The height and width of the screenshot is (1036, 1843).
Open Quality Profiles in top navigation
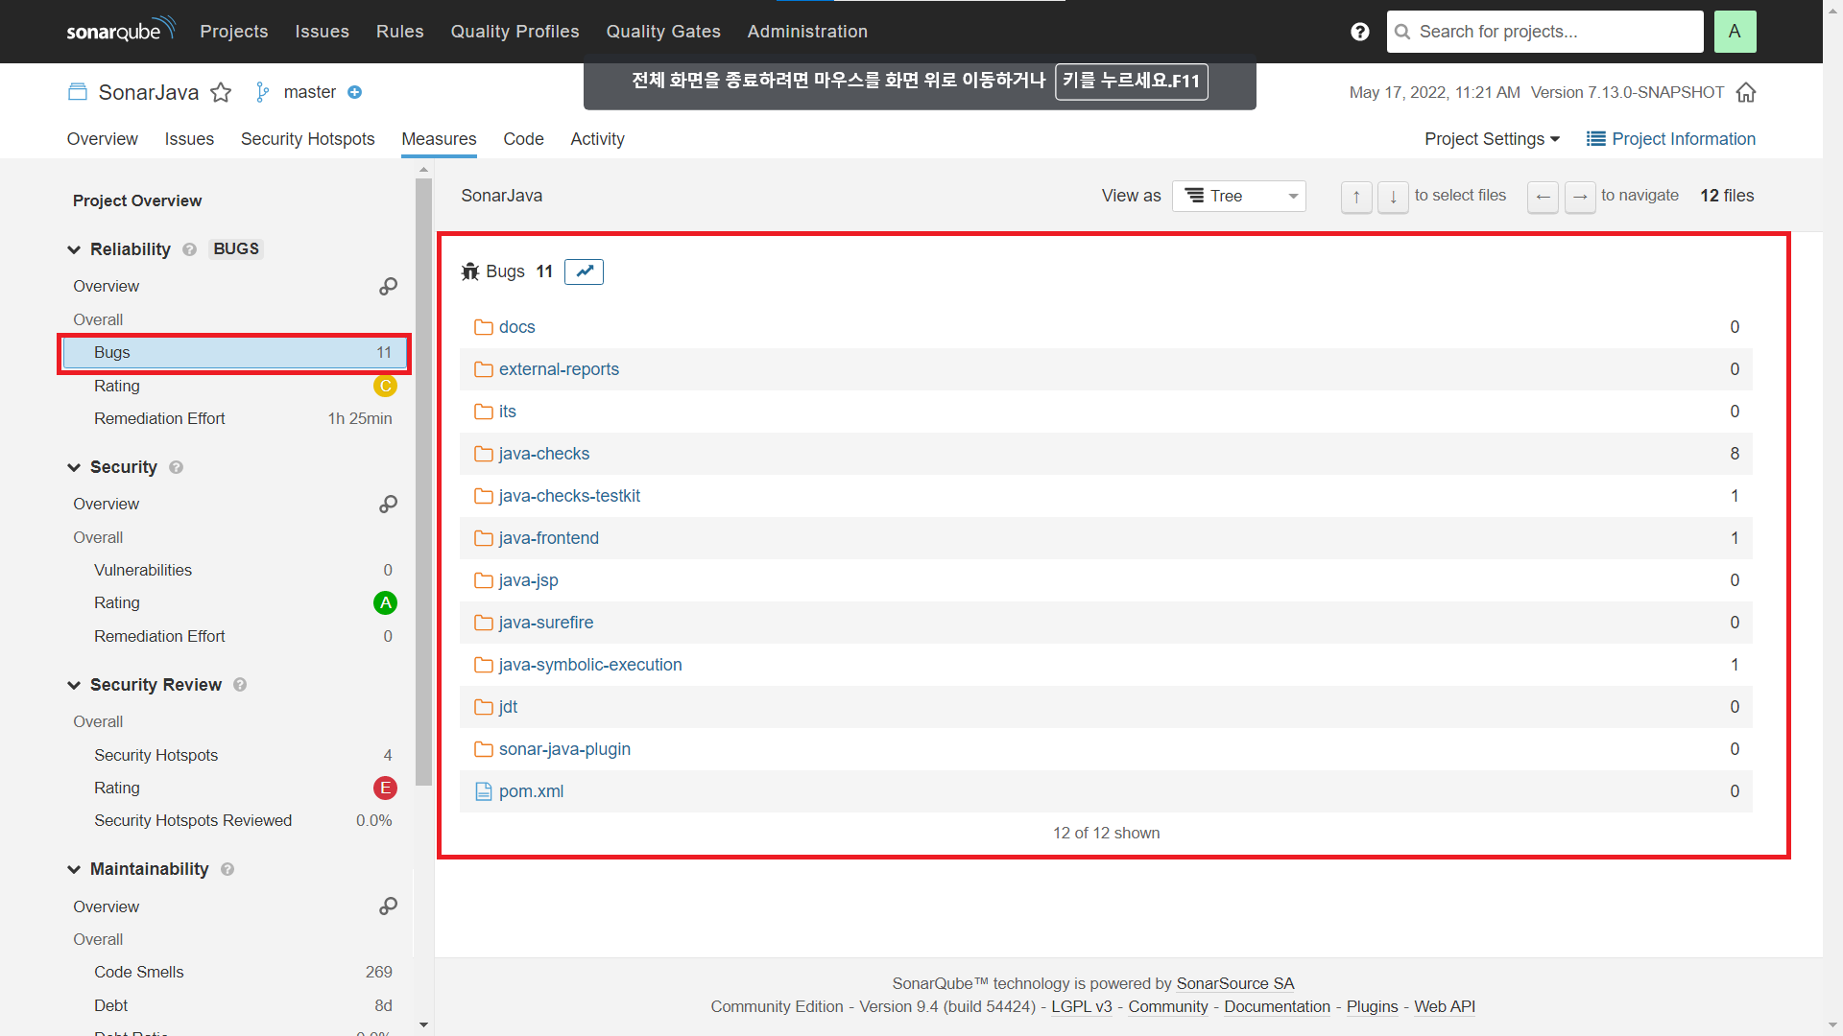515,32
